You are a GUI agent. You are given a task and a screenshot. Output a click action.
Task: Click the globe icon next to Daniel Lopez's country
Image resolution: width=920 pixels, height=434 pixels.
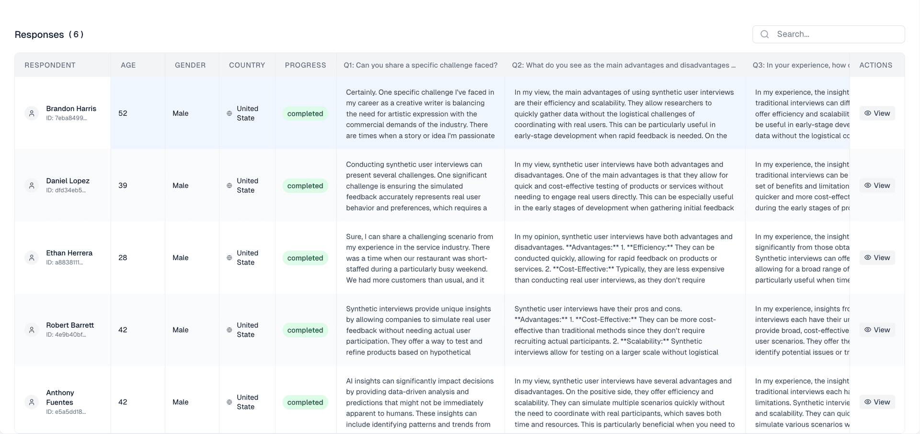point(229,185)
